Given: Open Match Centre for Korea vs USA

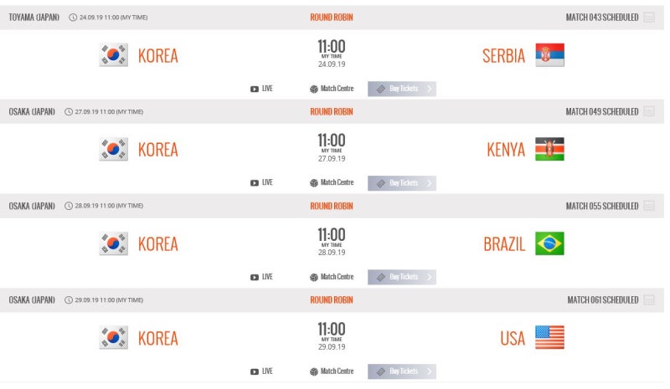Looking at the screenshot, I should point(332,371).
